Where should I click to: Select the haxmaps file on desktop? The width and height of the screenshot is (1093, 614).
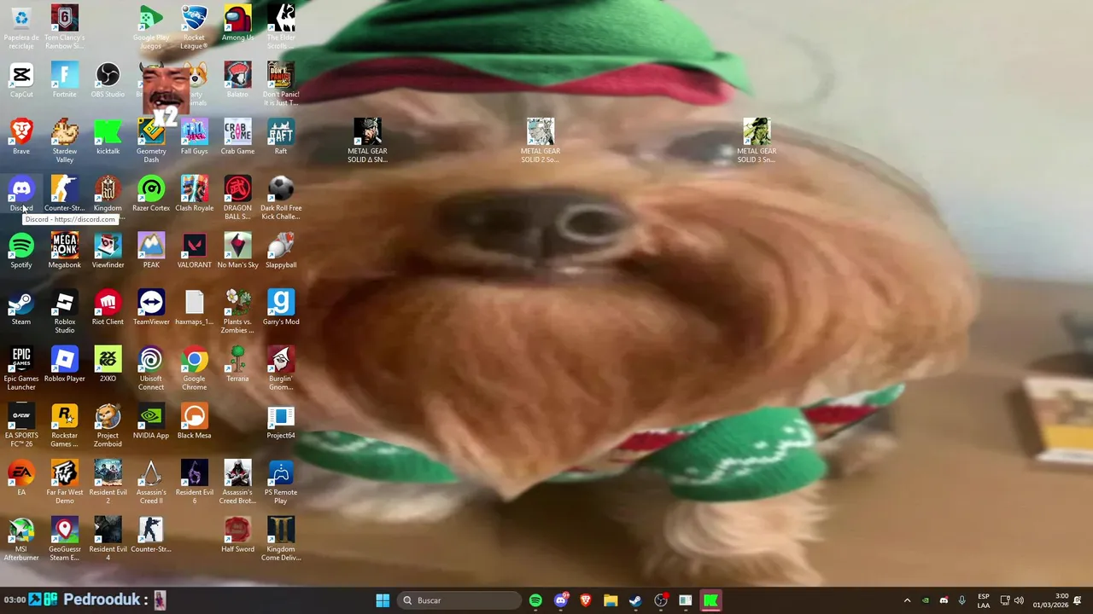coord(194,308)
